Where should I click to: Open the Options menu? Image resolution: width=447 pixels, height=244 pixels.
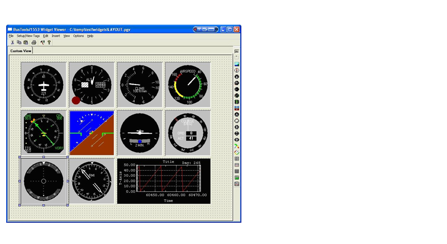[78, 36]
